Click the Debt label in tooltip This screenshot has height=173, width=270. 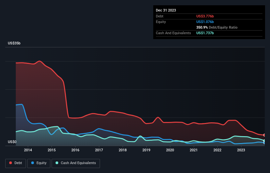click(x=160, y=16)
